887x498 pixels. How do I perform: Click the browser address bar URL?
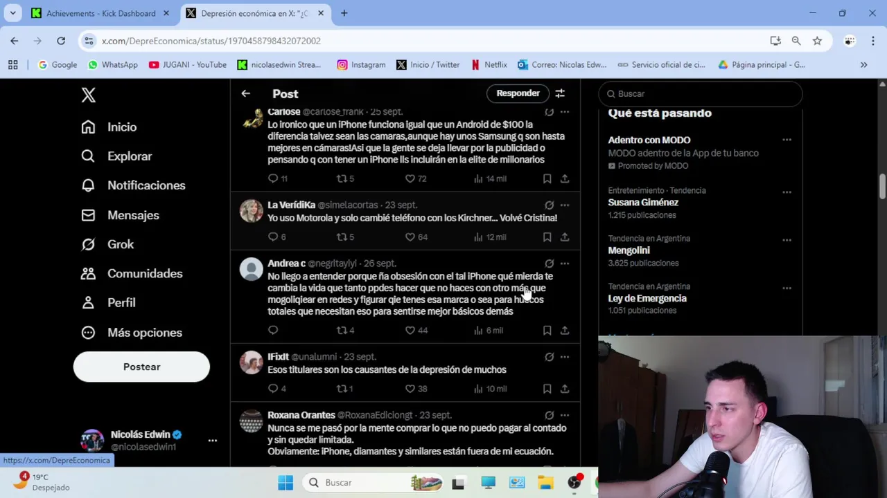[211, 41]
